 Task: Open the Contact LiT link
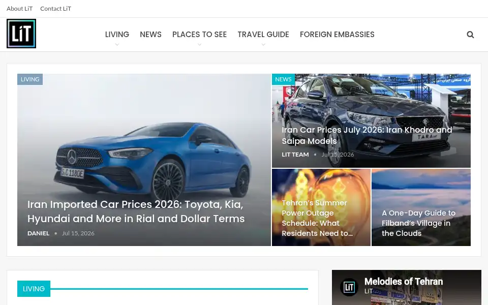click(56, 9)
